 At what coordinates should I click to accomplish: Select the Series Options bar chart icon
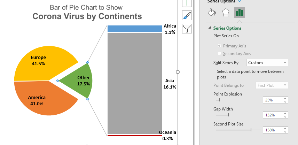coord(239,13)
